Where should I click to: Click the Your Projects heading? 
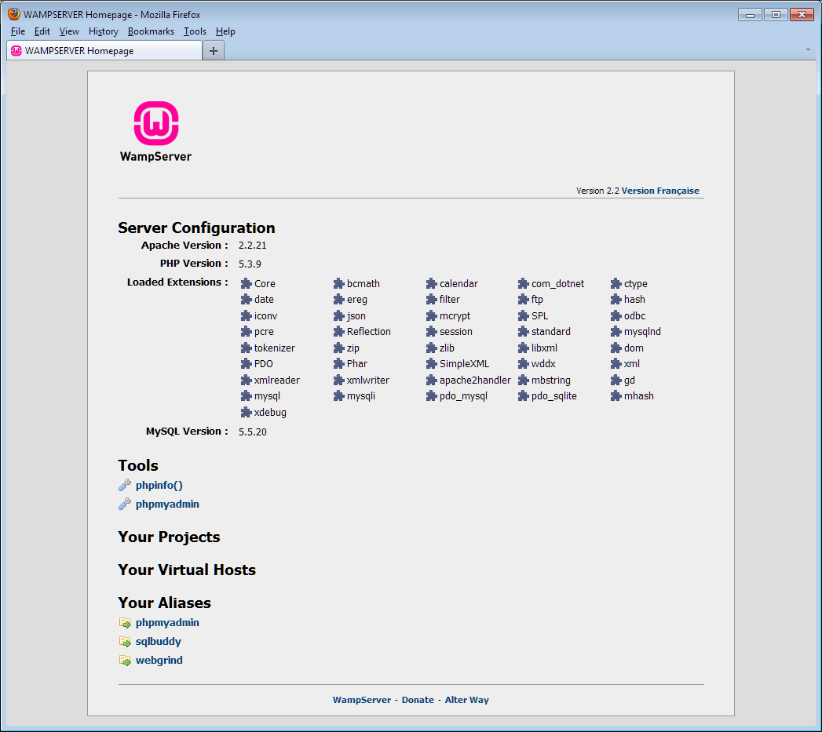tap(169, 537)
